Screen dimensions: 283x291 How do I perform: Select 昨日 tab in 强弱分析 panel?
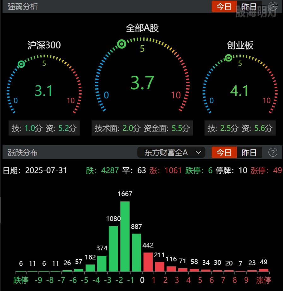pyautogui.click(x=249, y=7)
